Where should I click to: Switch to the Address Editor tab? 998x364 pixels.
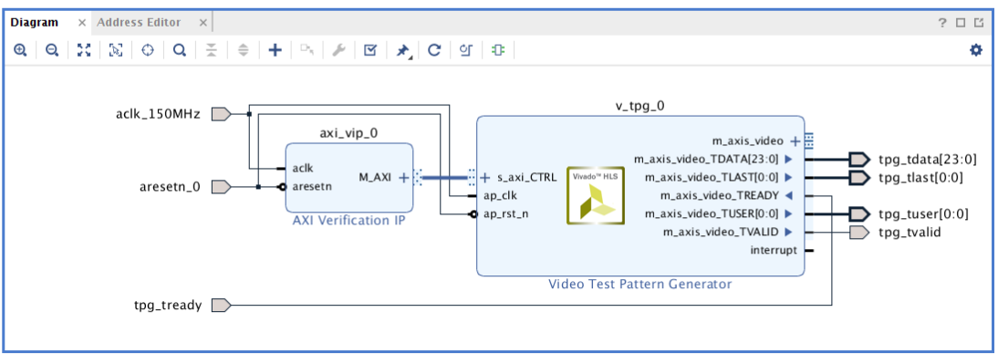pos(139,22)
